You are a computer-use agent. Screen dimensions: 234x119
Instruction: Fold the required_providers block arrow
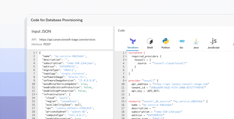126,56
